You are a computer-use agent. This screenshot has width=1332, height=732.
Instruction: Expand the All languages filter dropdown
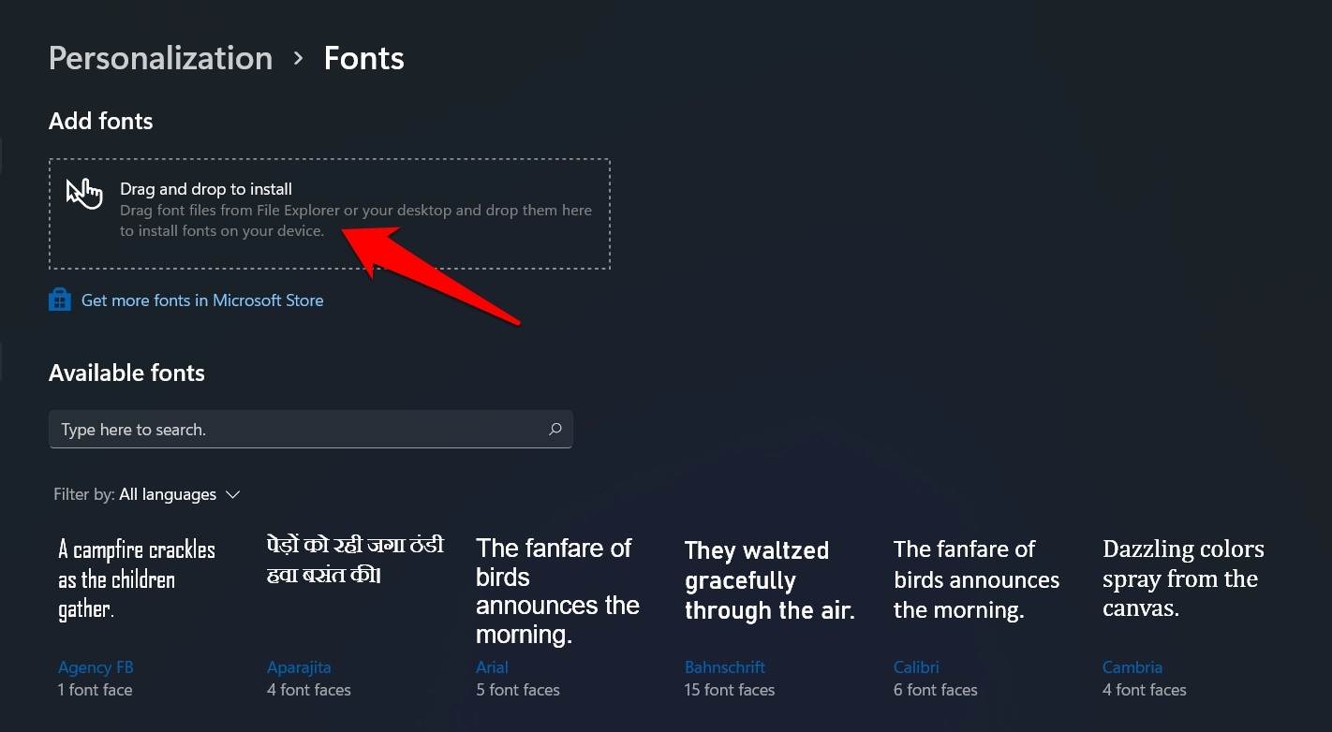click(x=180, y=494)
